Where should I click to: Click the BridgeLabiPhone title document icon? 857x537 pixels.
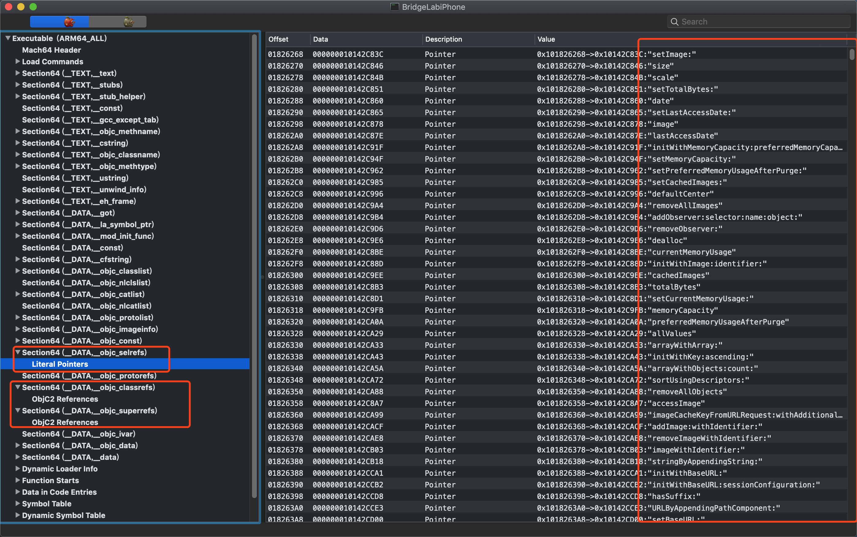[394, 7]
